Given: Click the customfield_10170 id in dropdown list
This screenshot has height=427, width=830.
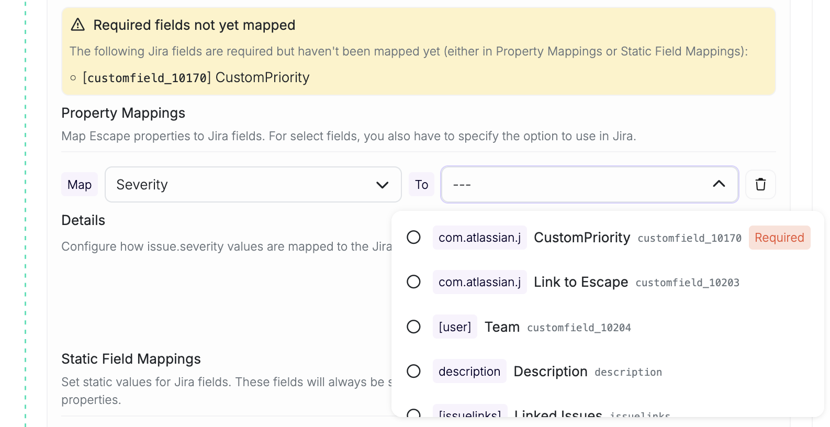Looking at the screenshot, I should click(689, 239).
